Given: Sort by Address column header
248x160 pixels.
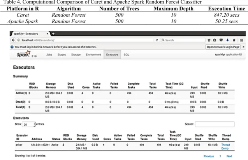Looking at the screenshot, I should 37,139.
